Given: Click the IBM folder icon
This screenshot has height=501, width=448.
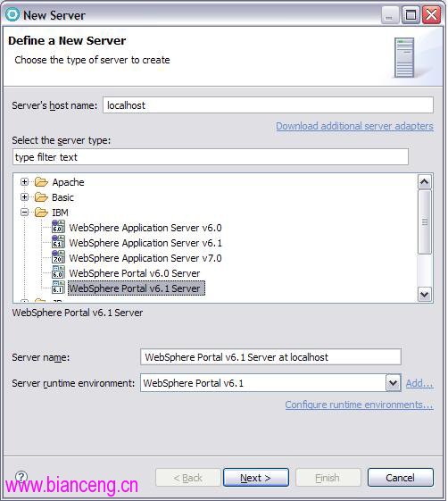Looking at the screenshot, I should click(x=41, y=213).
